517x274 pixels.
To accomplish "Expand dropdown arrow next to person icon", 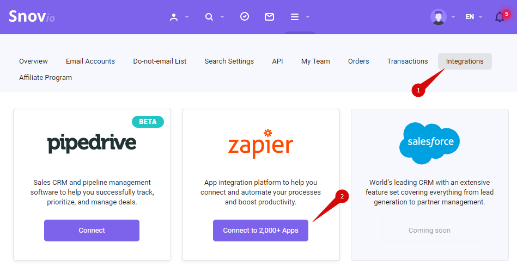I will [x=187, y=17].
